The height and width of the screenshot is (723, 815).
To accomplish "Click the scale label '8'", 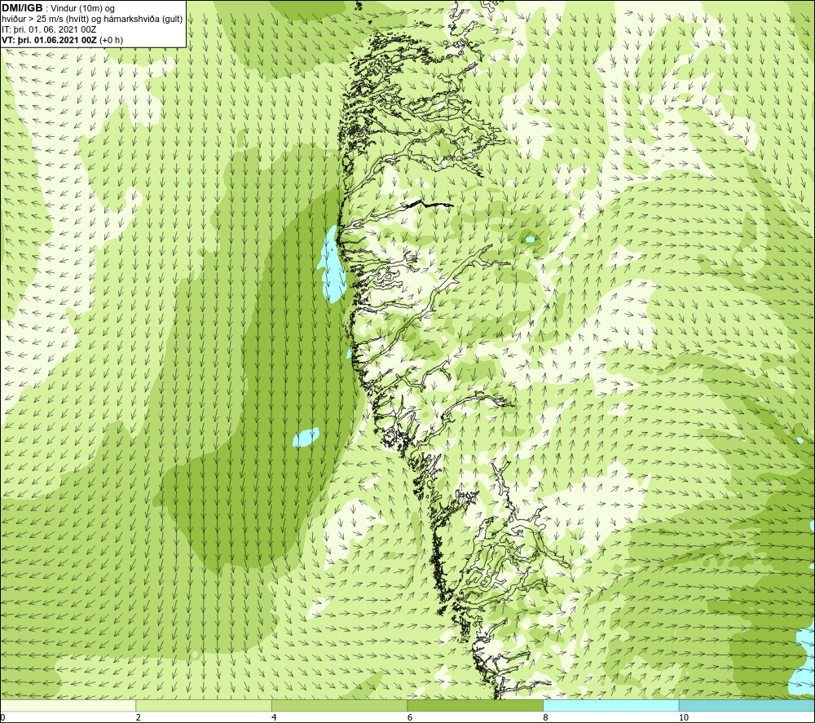I will tap(546, 717).
